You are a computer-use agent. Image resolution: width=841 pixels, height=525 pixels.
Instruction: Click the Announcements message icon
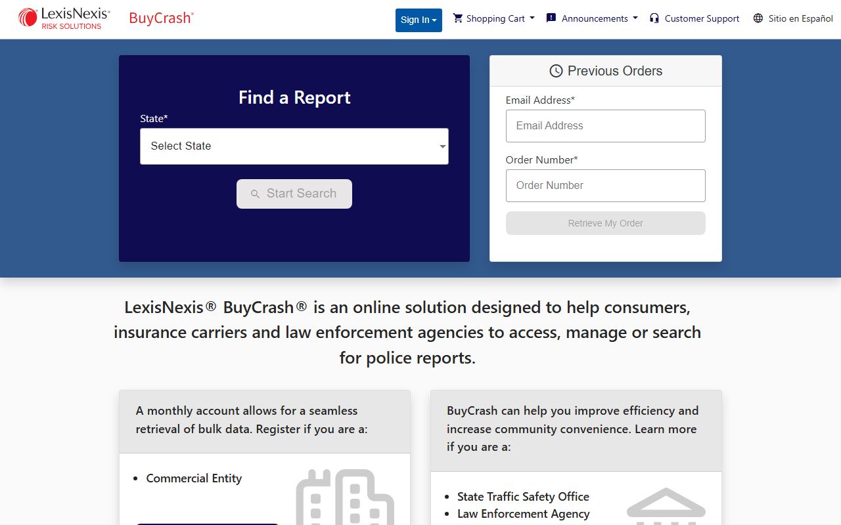[551, 18]
